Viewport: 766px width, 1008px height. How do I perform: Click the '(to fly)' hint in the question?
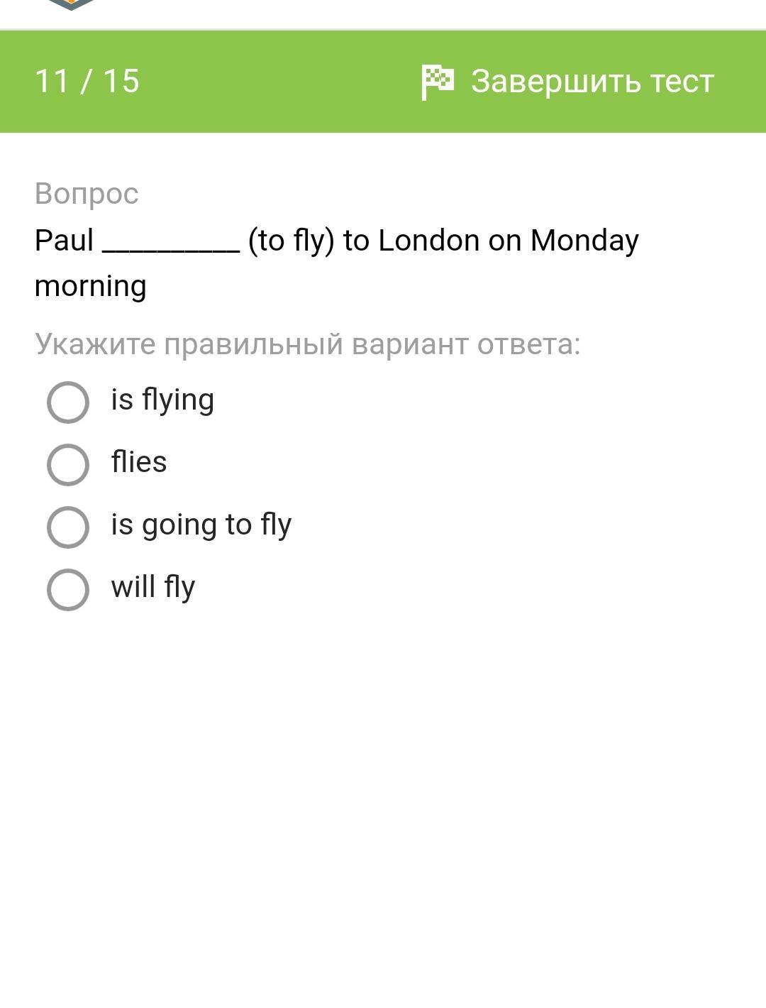291,241
